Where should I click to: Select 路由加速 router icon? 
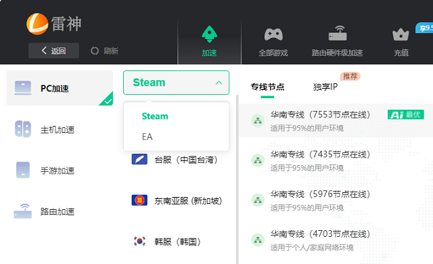23,211
